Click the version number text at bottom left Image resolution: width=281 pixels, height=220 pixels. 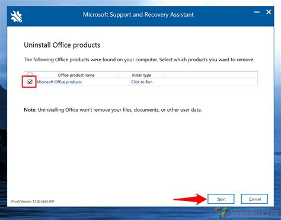click(x=33, y=202)
